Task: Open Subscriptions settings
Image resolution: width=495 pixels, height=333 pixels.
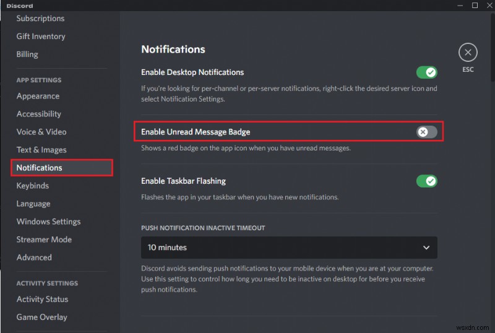Action: [40, 19]
